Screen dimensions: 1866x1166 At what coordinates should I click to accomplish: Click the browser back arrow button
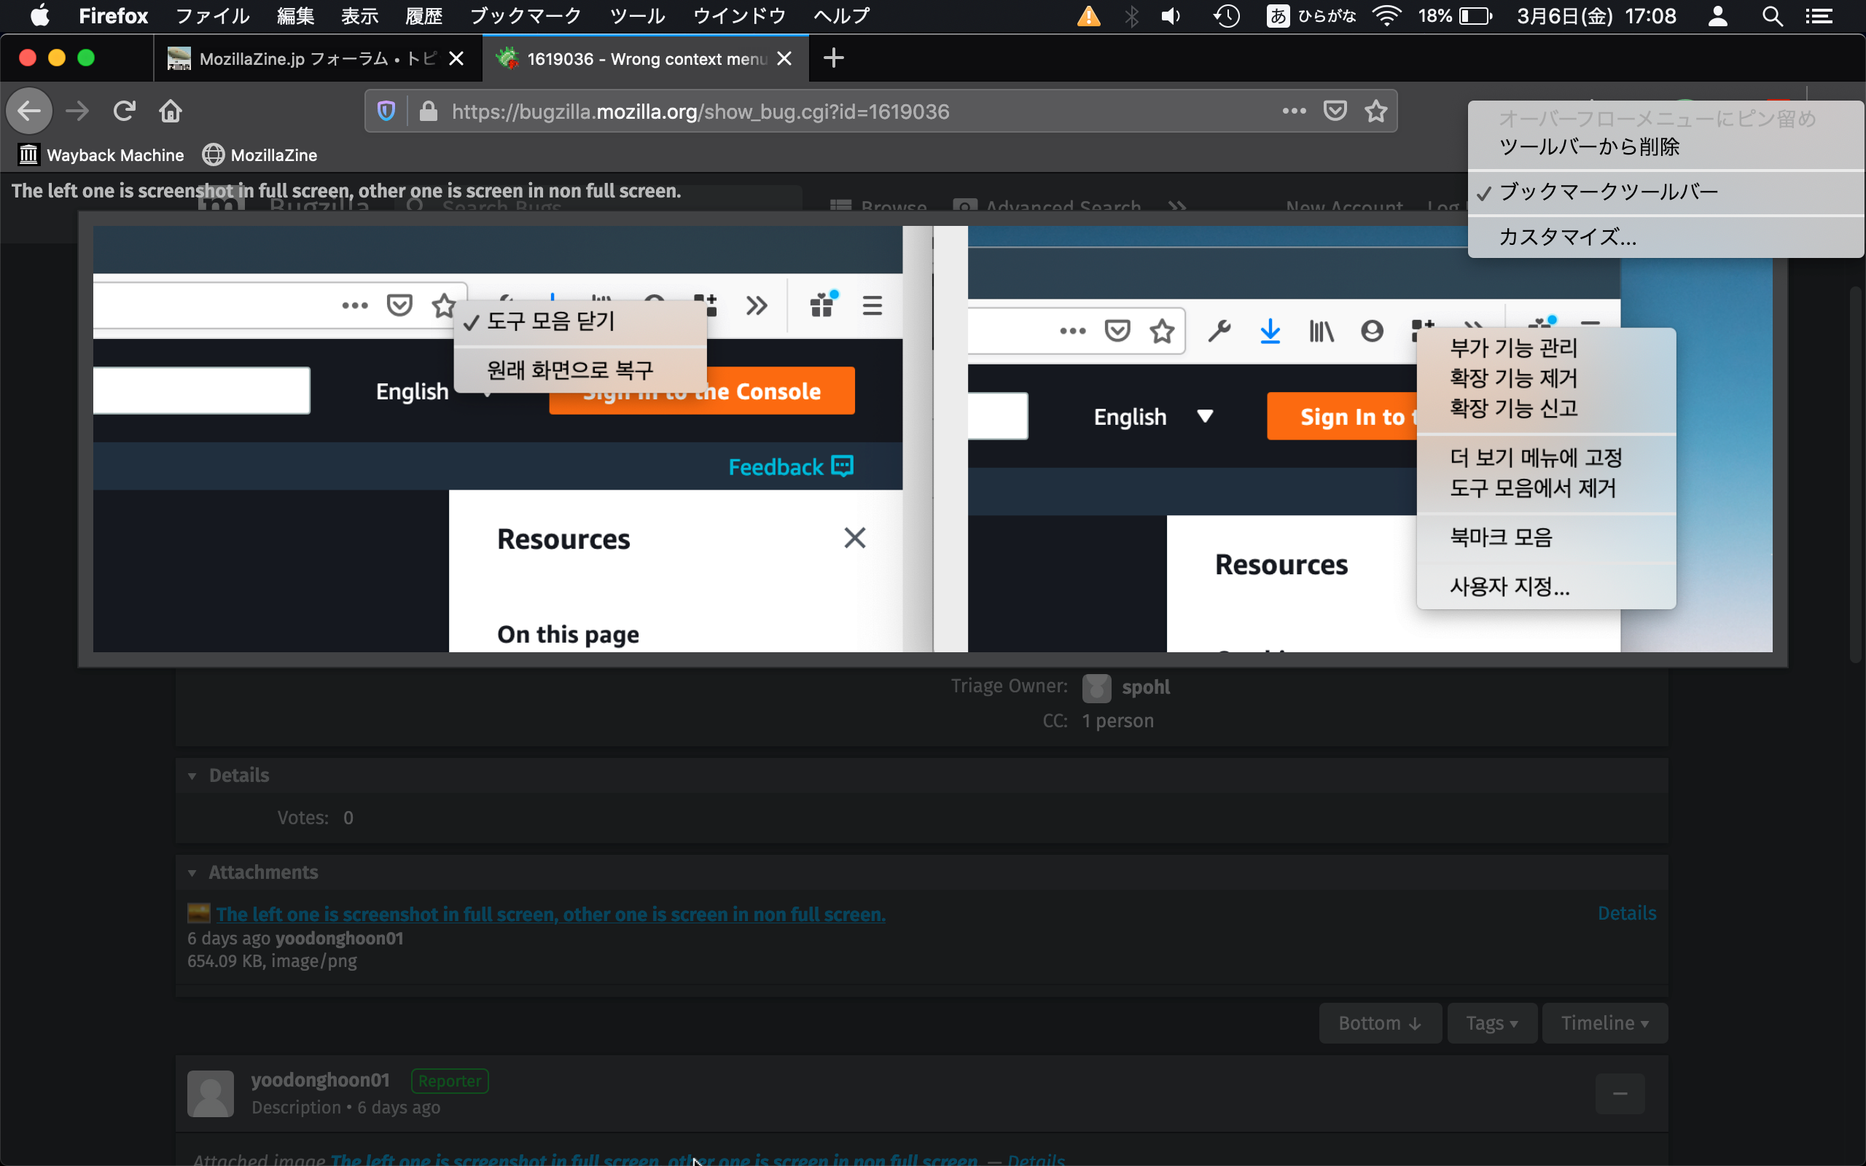tap(29, 111)
